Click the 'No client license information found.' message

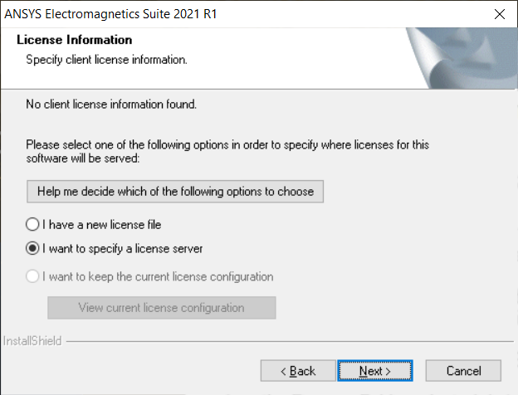(x=111, y=105)
